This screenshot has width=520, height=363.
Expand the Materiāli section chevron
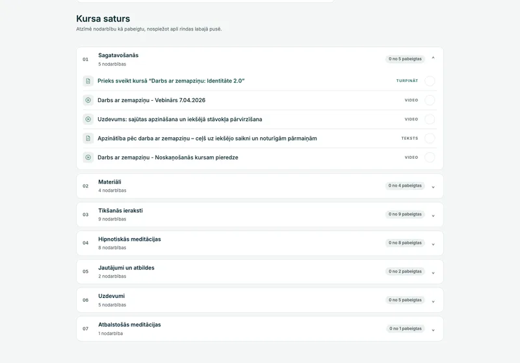click(433, 187)
